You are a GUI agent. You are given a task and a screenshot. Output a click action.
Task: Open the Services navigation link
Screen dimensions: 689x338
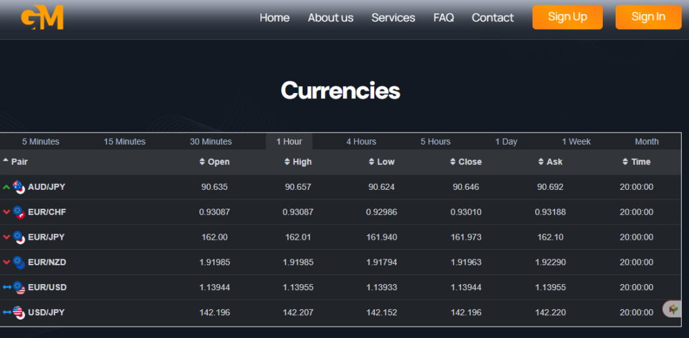393,18
